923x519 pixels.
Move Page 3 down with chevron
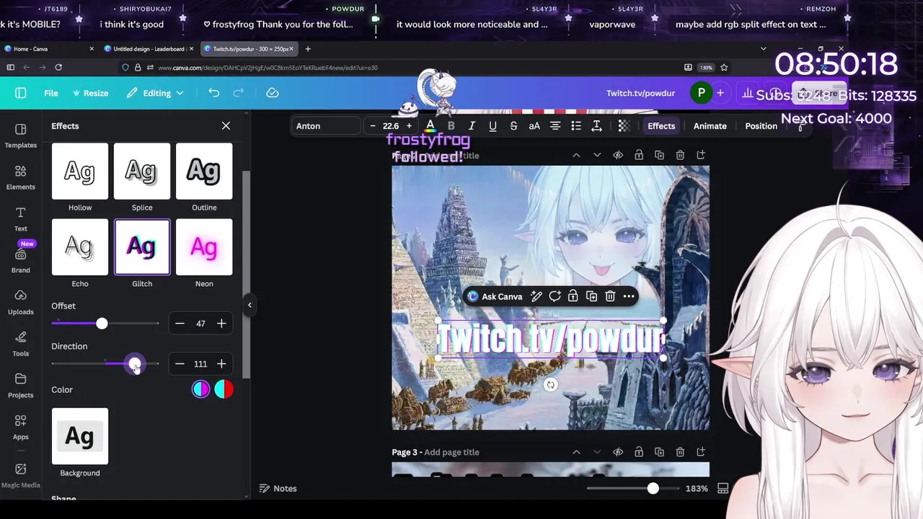point(597,452)
